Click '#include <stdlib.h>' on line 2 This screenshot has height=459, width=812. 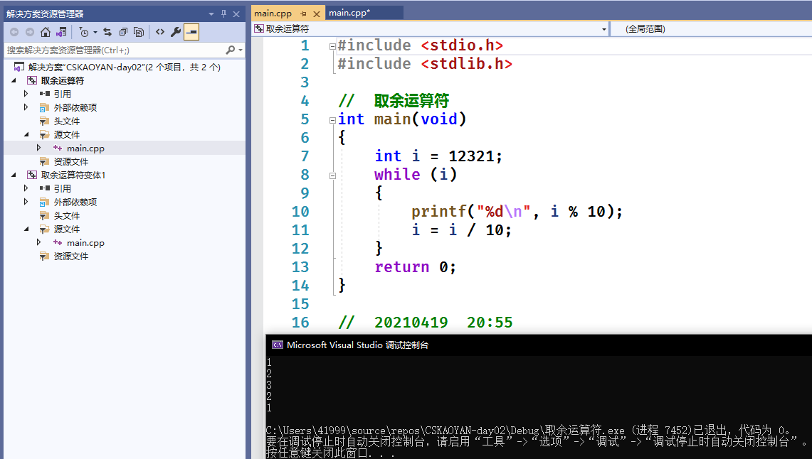point(425,64)
